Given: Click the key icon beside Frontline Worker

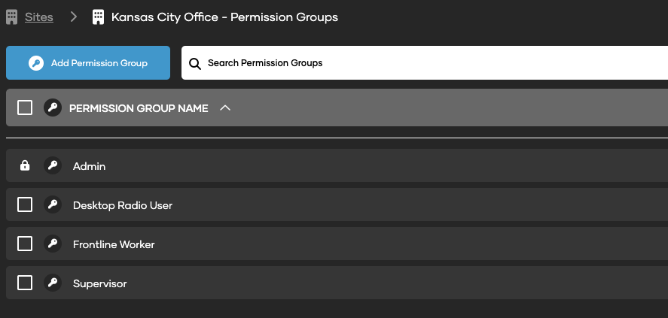Looking at the screenshot, I should point(52,244).
